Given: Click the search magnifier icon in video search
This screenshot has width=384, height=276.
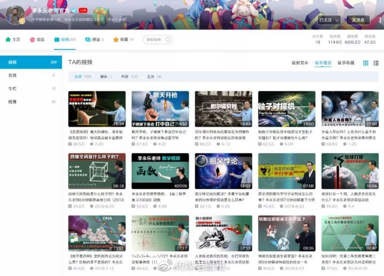Looking at the screenshot, I should click(x=168, y=40).
